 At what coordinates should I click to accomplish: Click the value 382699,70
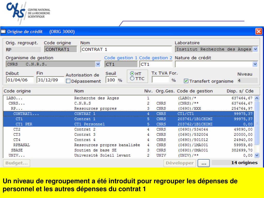[242, 150]
